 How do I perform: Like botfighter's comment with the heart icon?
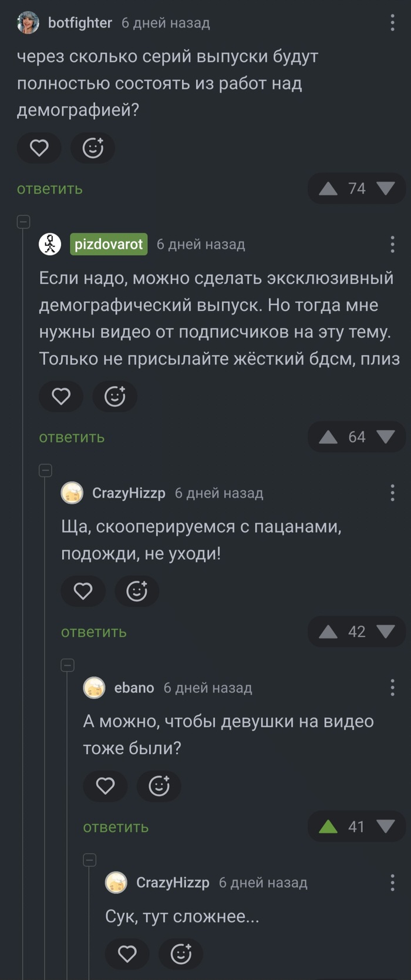coord(39,148)
